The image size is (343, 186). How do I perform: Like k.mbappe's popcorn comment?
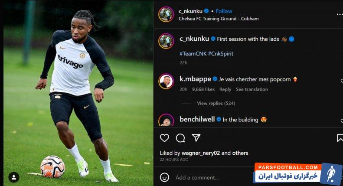click(342, 81)
